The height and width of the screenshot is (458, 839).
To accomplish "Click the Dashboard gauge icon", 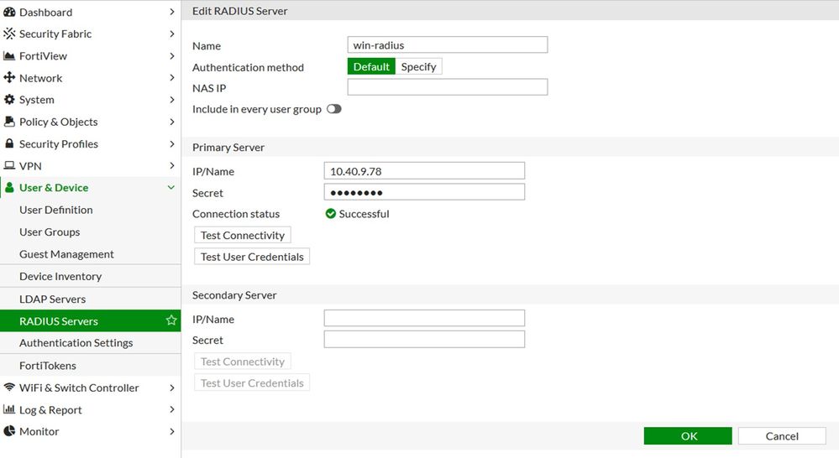I will 10,13.
